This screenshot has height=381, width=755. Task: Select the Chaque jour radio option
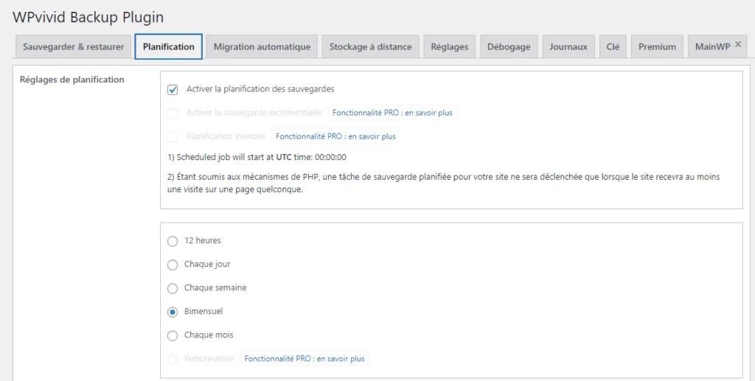(173, 265)
